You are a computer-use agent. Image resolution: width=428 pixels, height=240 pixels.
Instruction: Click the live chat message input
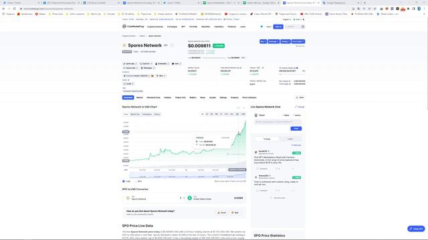pos(278,122)
